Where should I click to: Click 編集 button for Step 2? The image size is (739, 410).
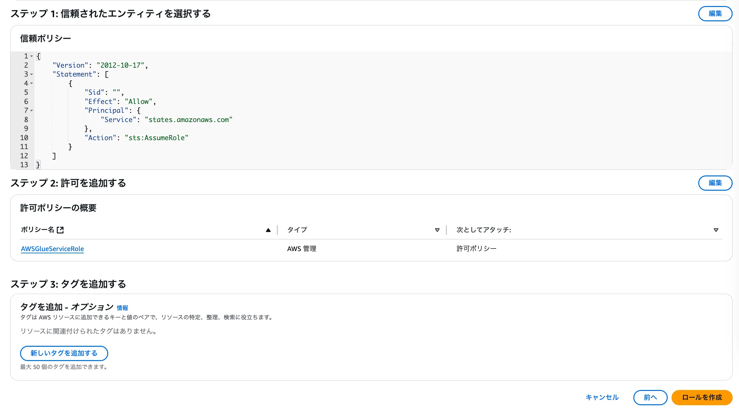[715, 183]
